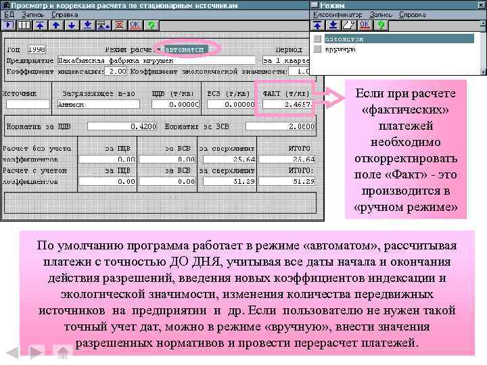
Task: Click the Период field «за 1 квартал»
Action: (285, 61)
